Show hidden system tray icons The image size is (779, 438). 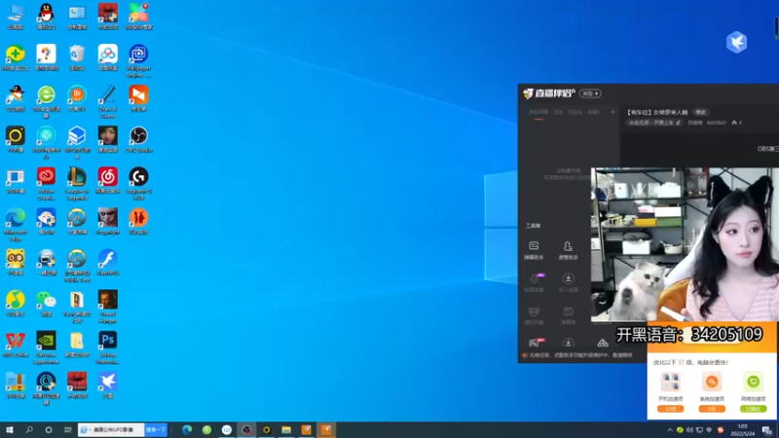(670, 430)
